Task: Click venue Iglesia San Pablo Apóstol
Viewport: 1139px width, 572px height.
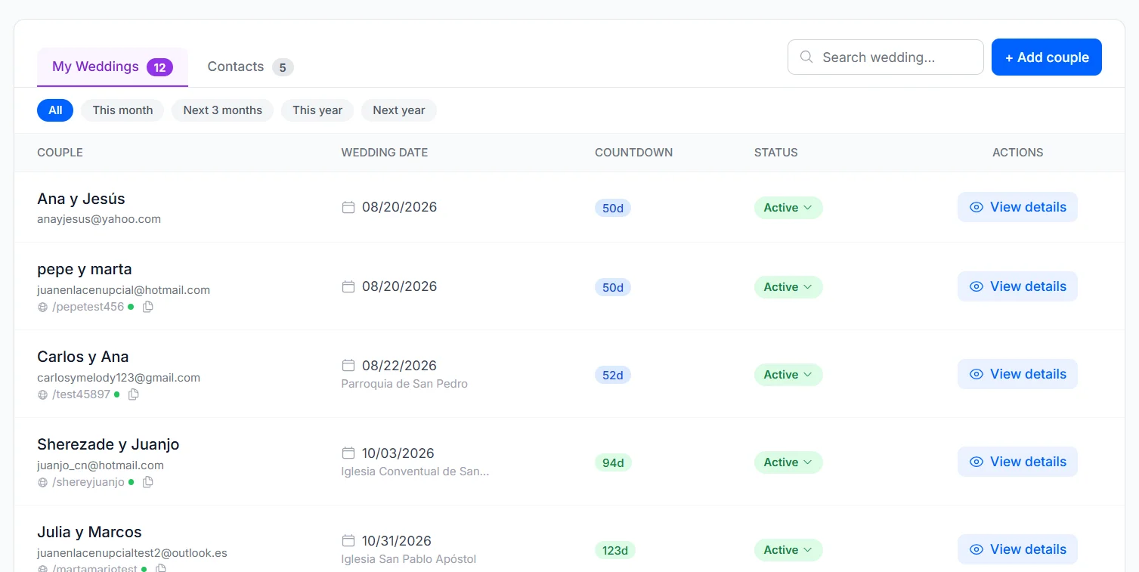Action: pos(409,559)
